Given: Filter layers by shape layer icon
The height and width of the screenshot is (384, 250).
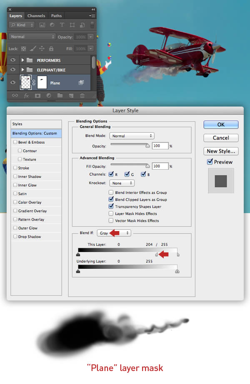Looking at the screenshot, I should tap(72, 25).
